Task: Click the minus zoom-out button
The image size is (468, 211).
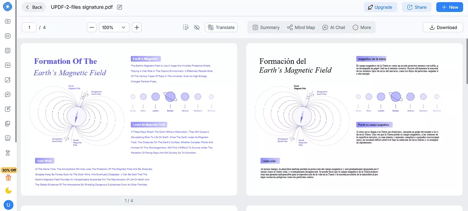Action: [92, 27]
